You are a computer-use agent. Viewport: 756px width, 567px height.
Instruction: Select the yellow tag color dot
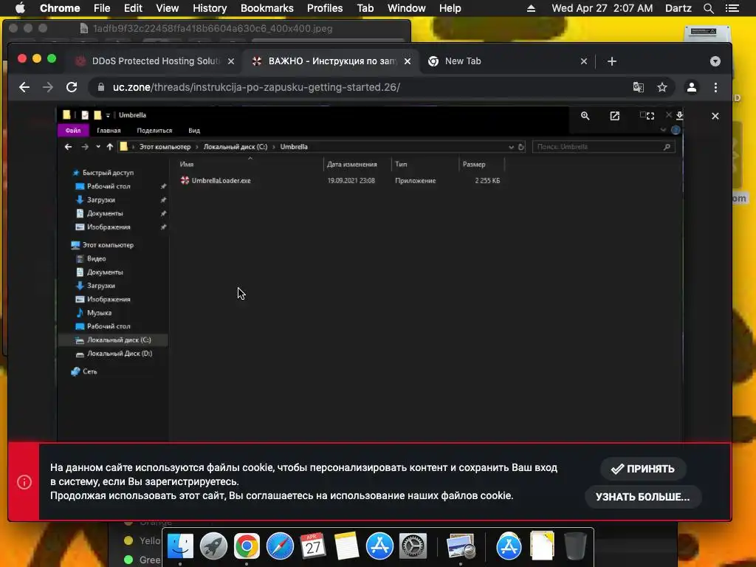pos(128,540)
